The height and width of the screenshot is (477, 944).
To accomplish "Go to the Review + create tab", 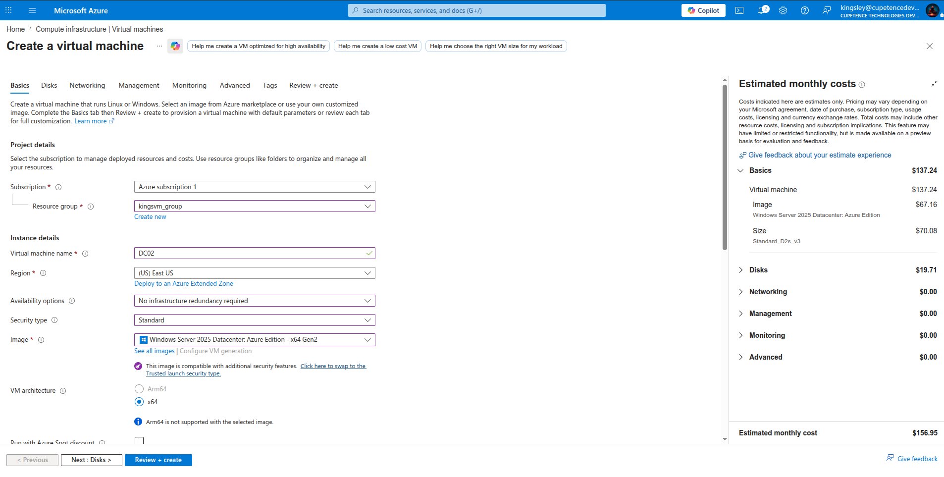I will [x=314, y=85].
